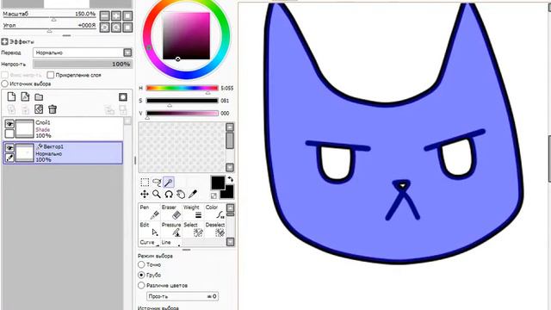Create a new normal layer
Viewport: 551px width, 310px height.
(x=11, y=96)
